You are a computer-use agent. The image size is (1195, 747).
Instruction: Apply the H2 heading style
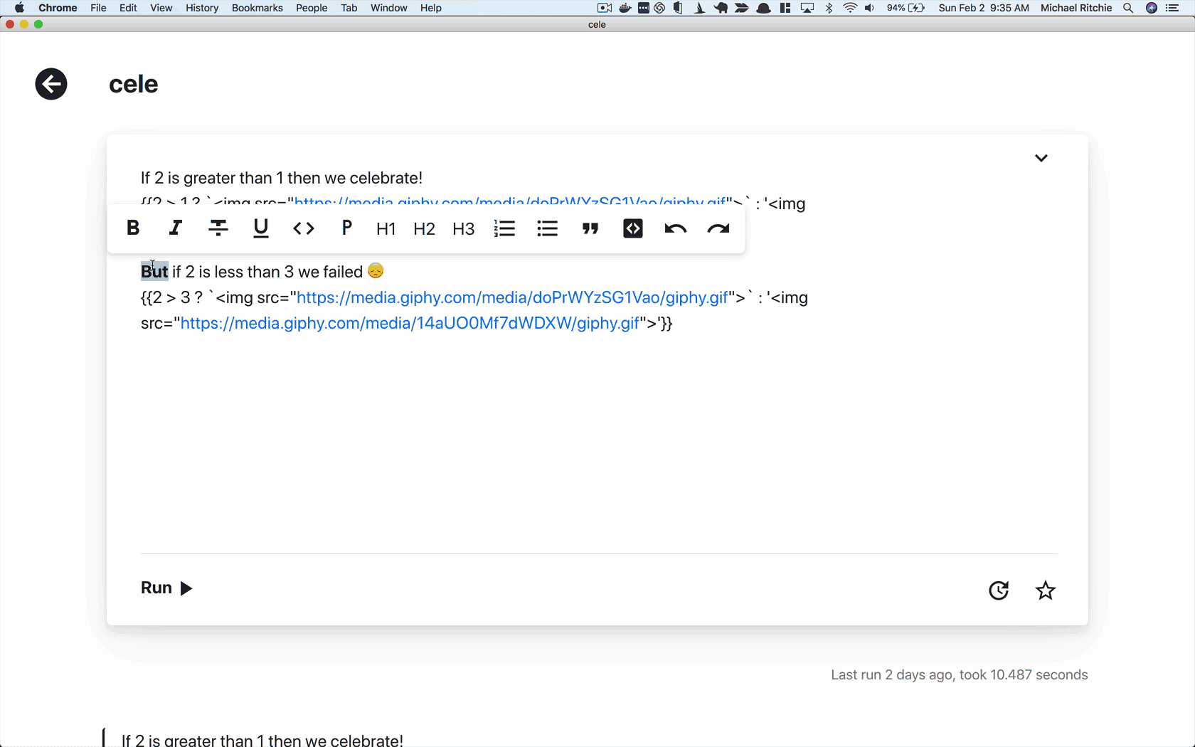[x=424, y=229]
